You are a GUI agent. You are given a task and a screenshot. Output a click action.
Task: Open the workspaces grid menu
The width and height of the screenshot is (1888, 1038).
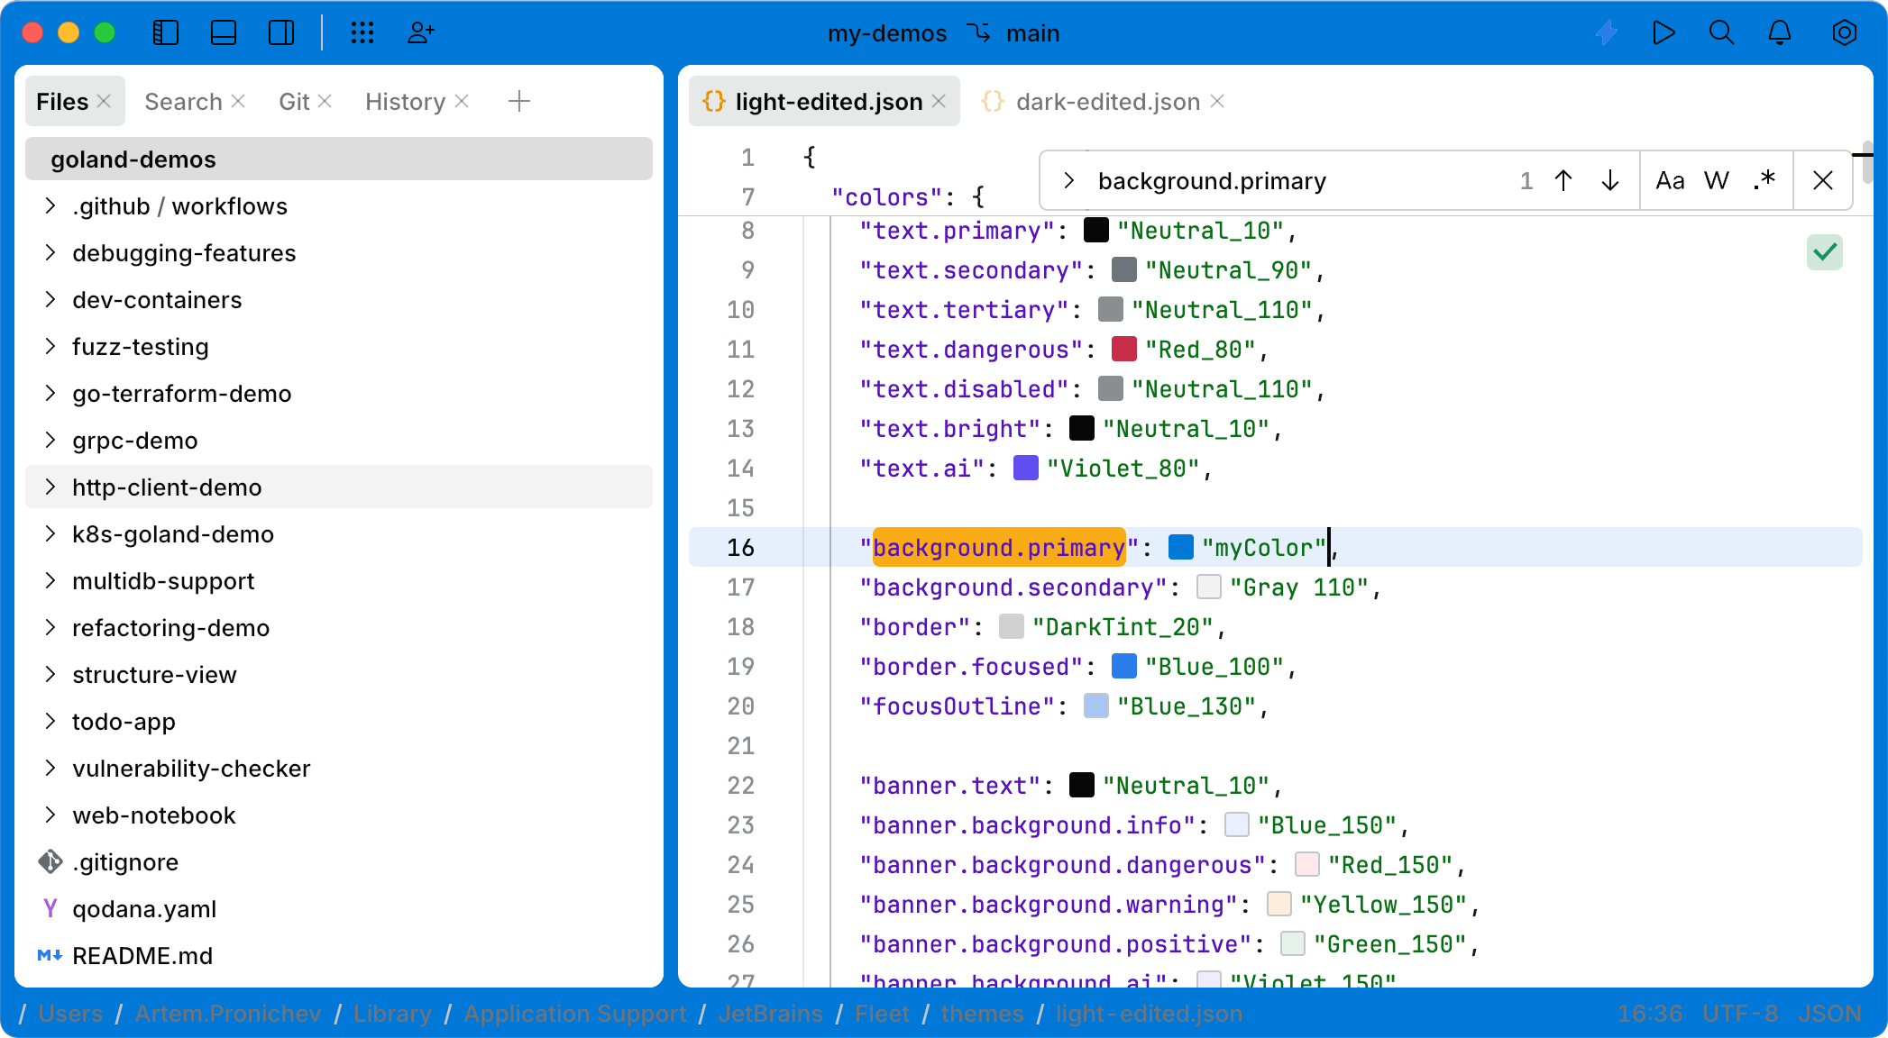pyautogui.click(x=362, y=32)
